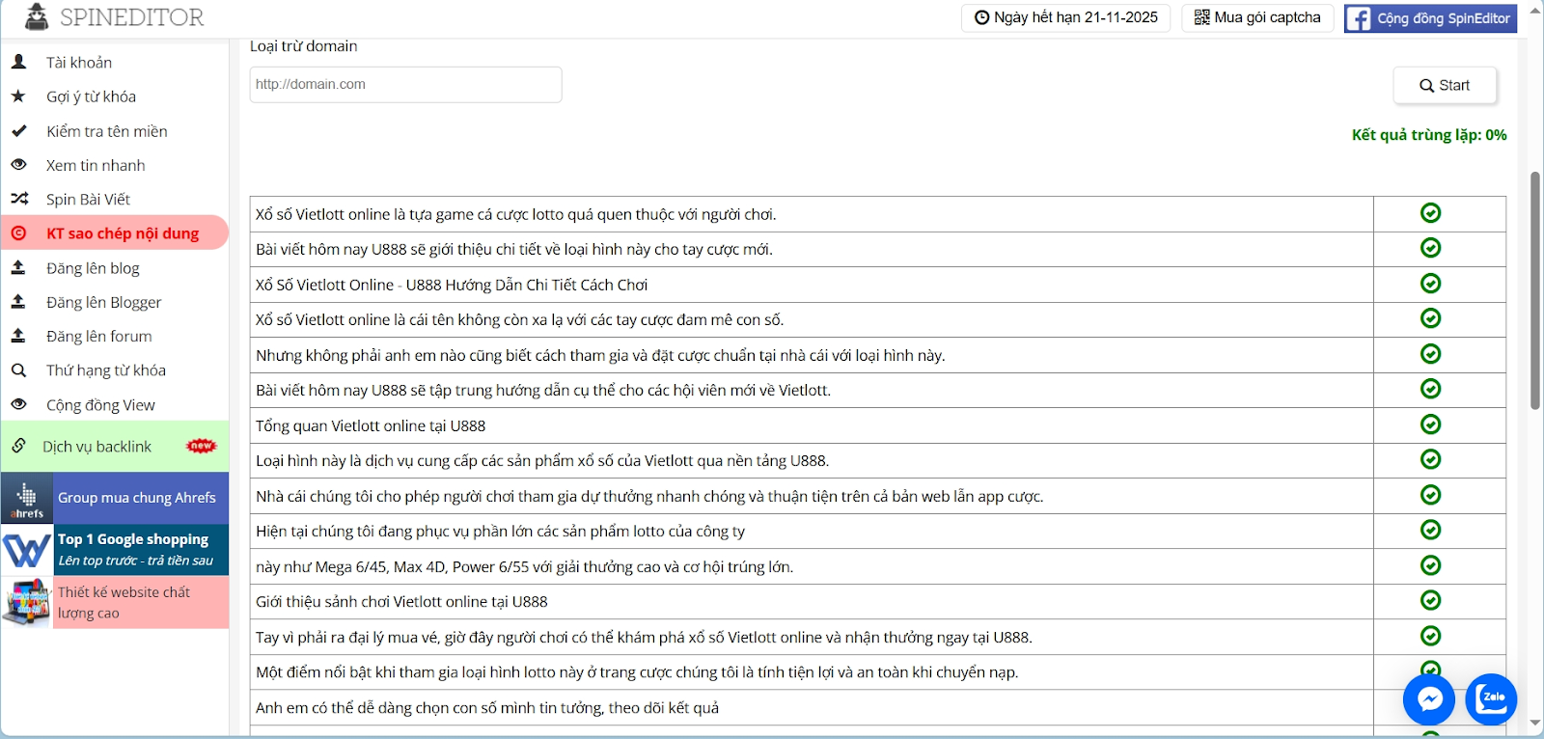Open Đăng lên Blogger page
Screen dimensions: 1544x739
[x=115, y=302]
